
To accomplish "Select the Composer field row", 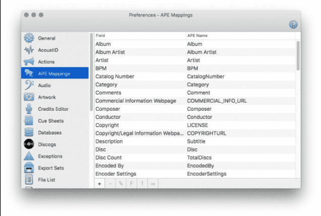I will pos(195,109).
